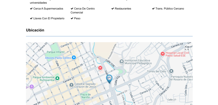
Task: Click the Catedral Sagrado Corazón de Jesús label
Action: [x=85, y=85]
